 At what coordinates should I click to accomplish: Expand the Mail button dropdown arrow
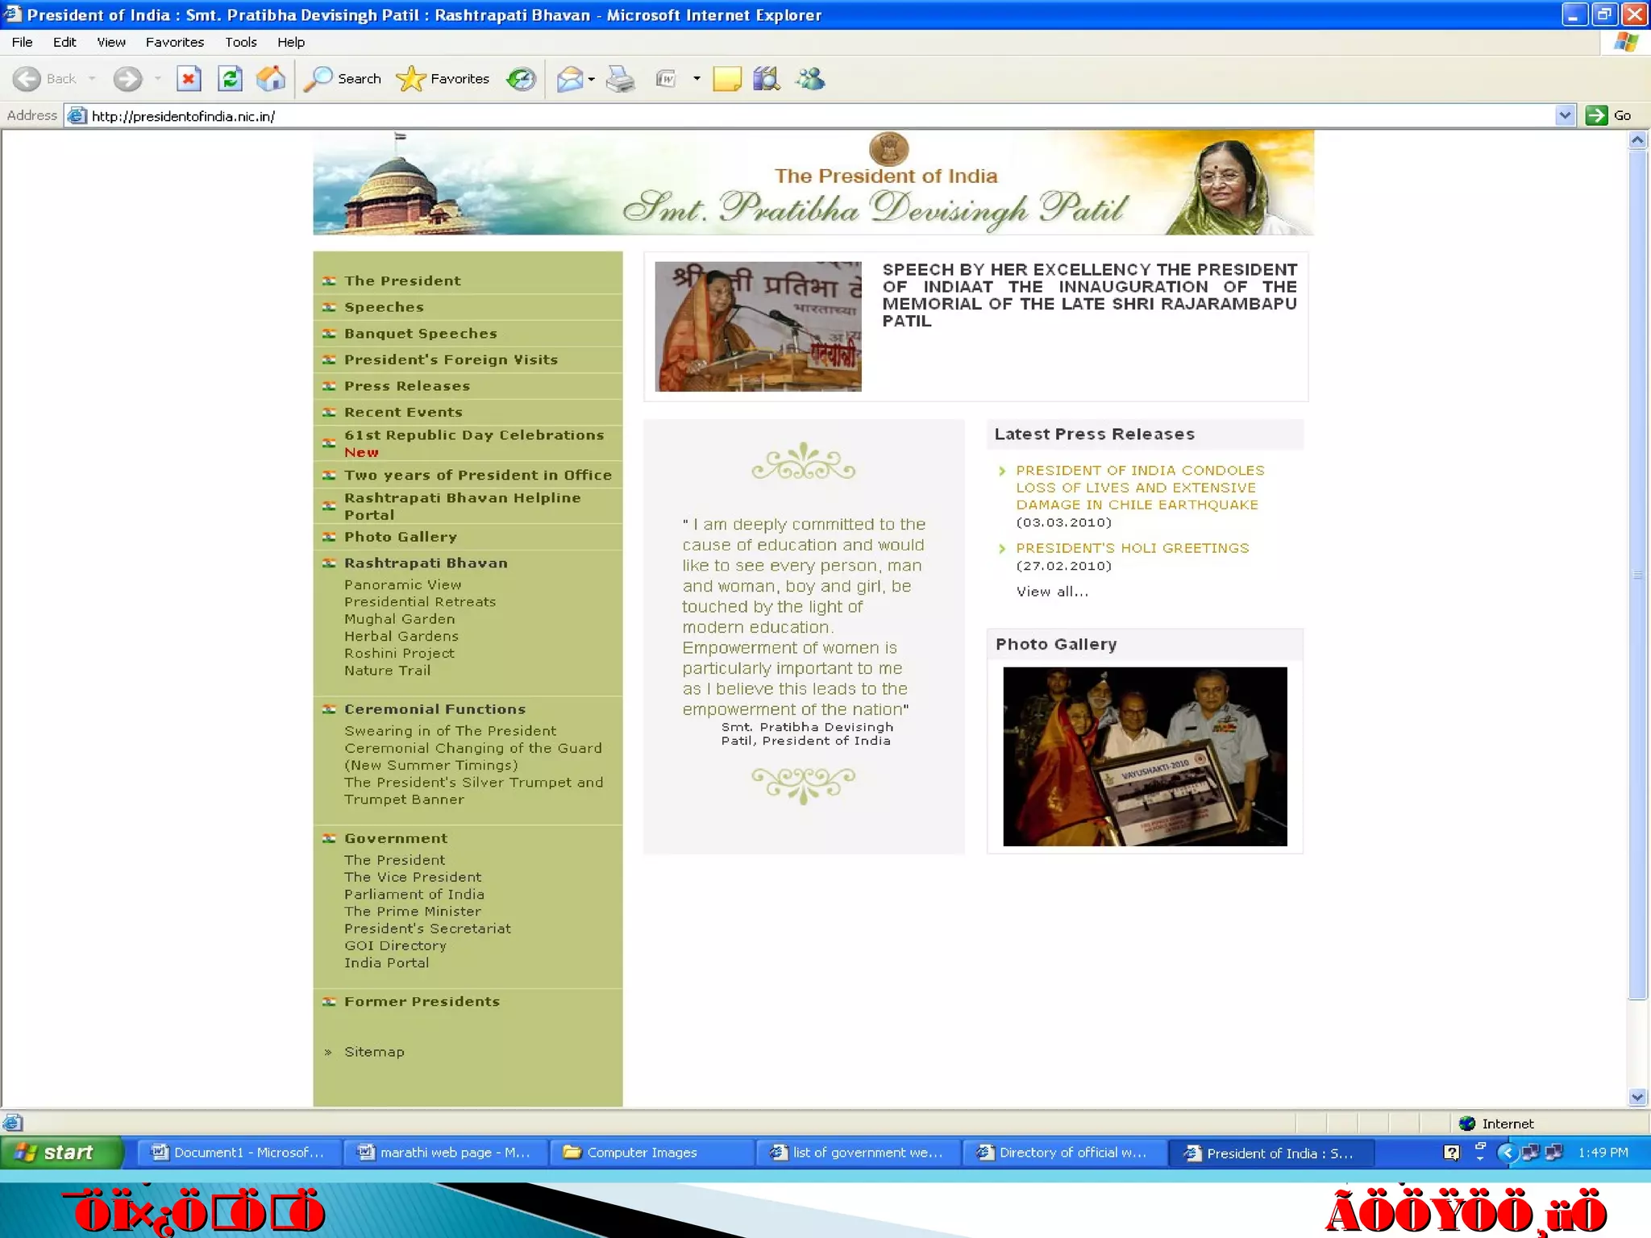pyautogui.click(x=592, y=79)
